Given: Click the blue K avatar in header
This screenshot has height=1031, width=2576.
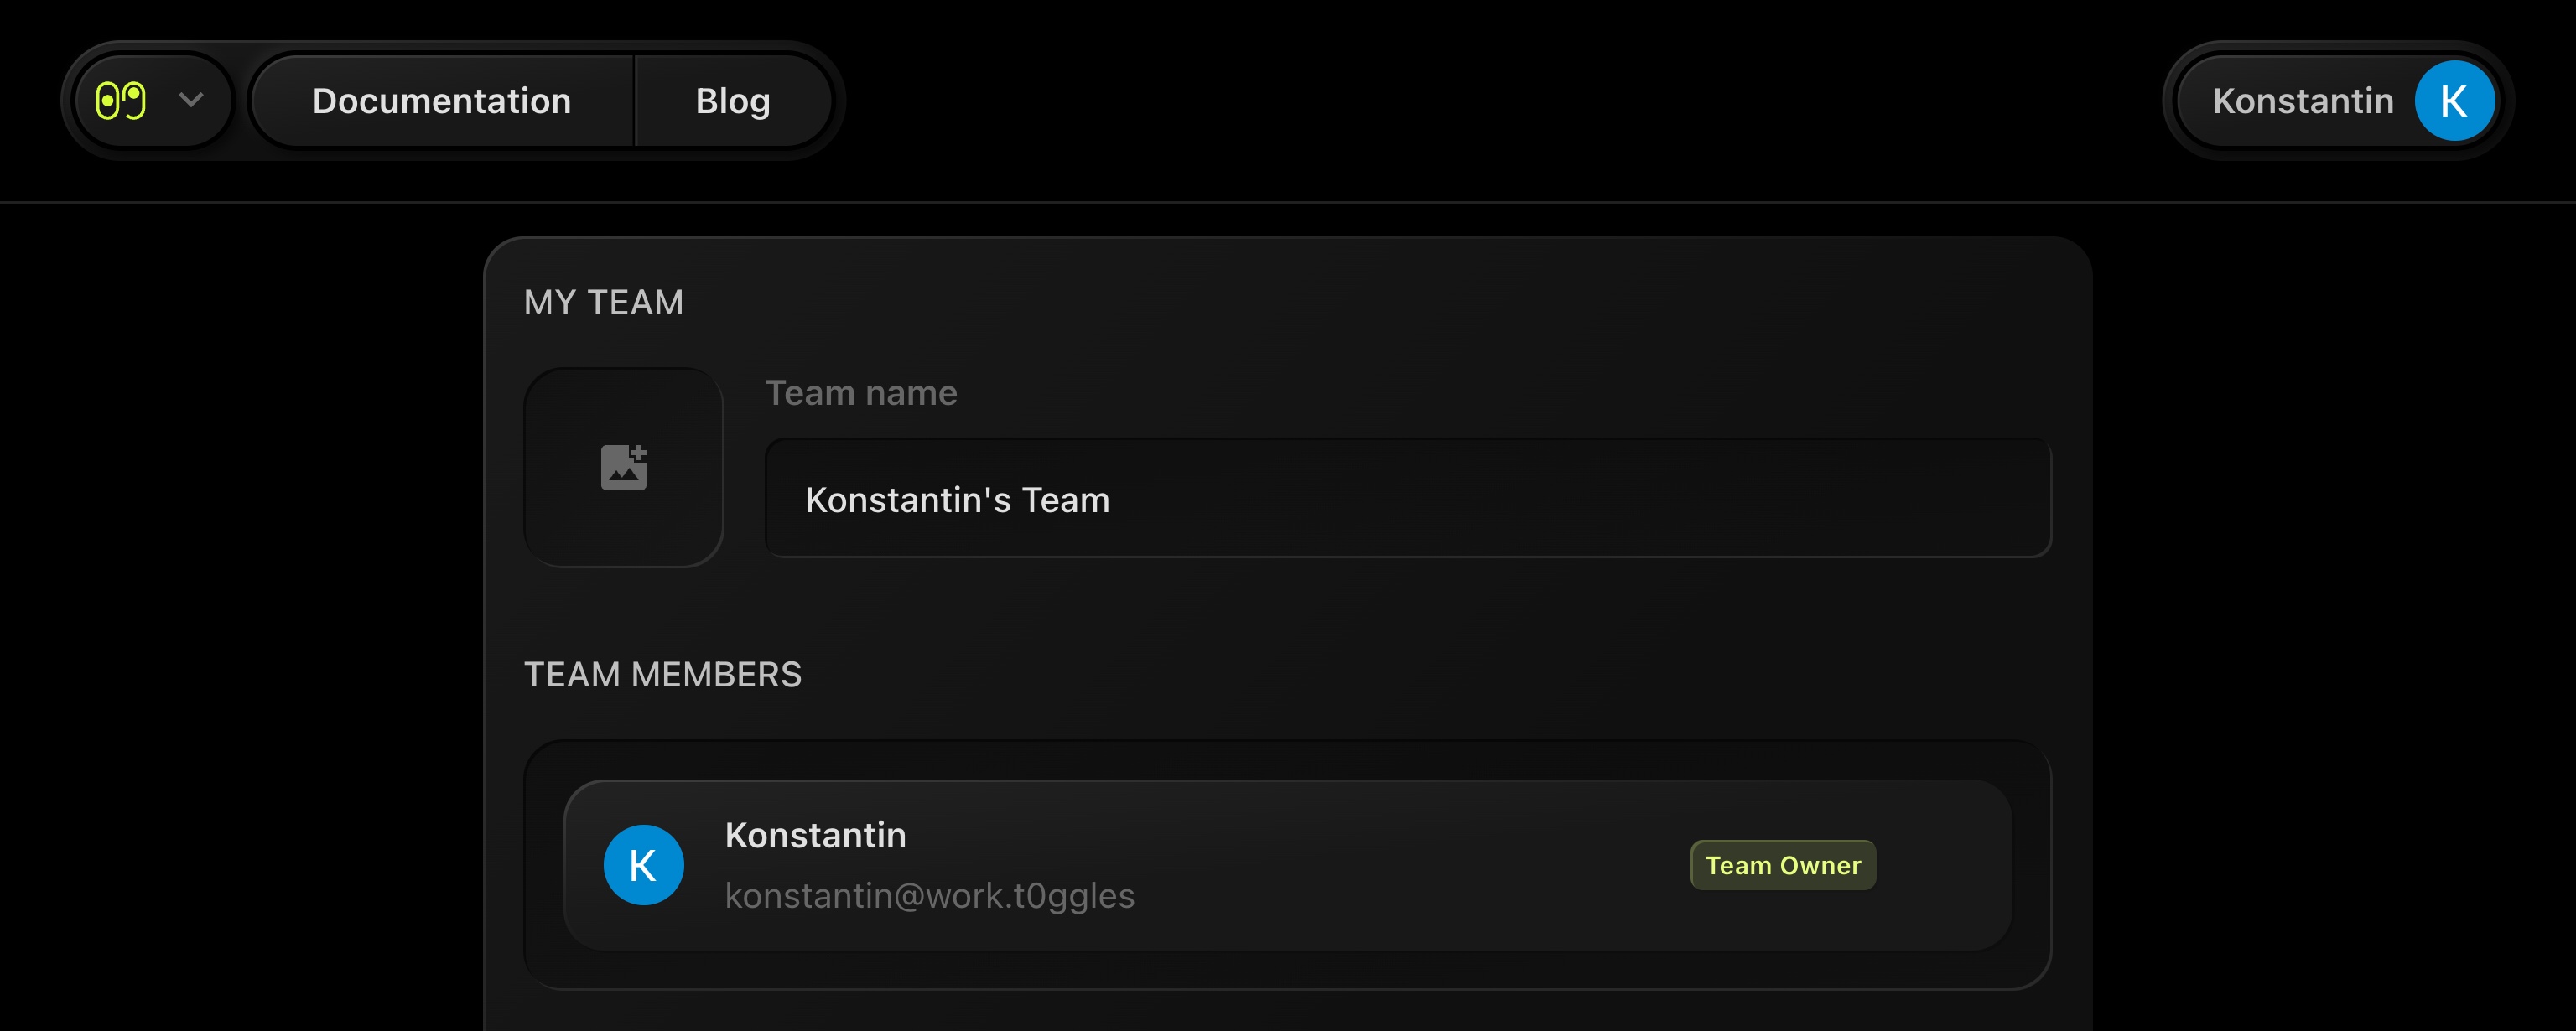Looking at the screenshot, I should pyautogui.click(x=2454, y=101).
